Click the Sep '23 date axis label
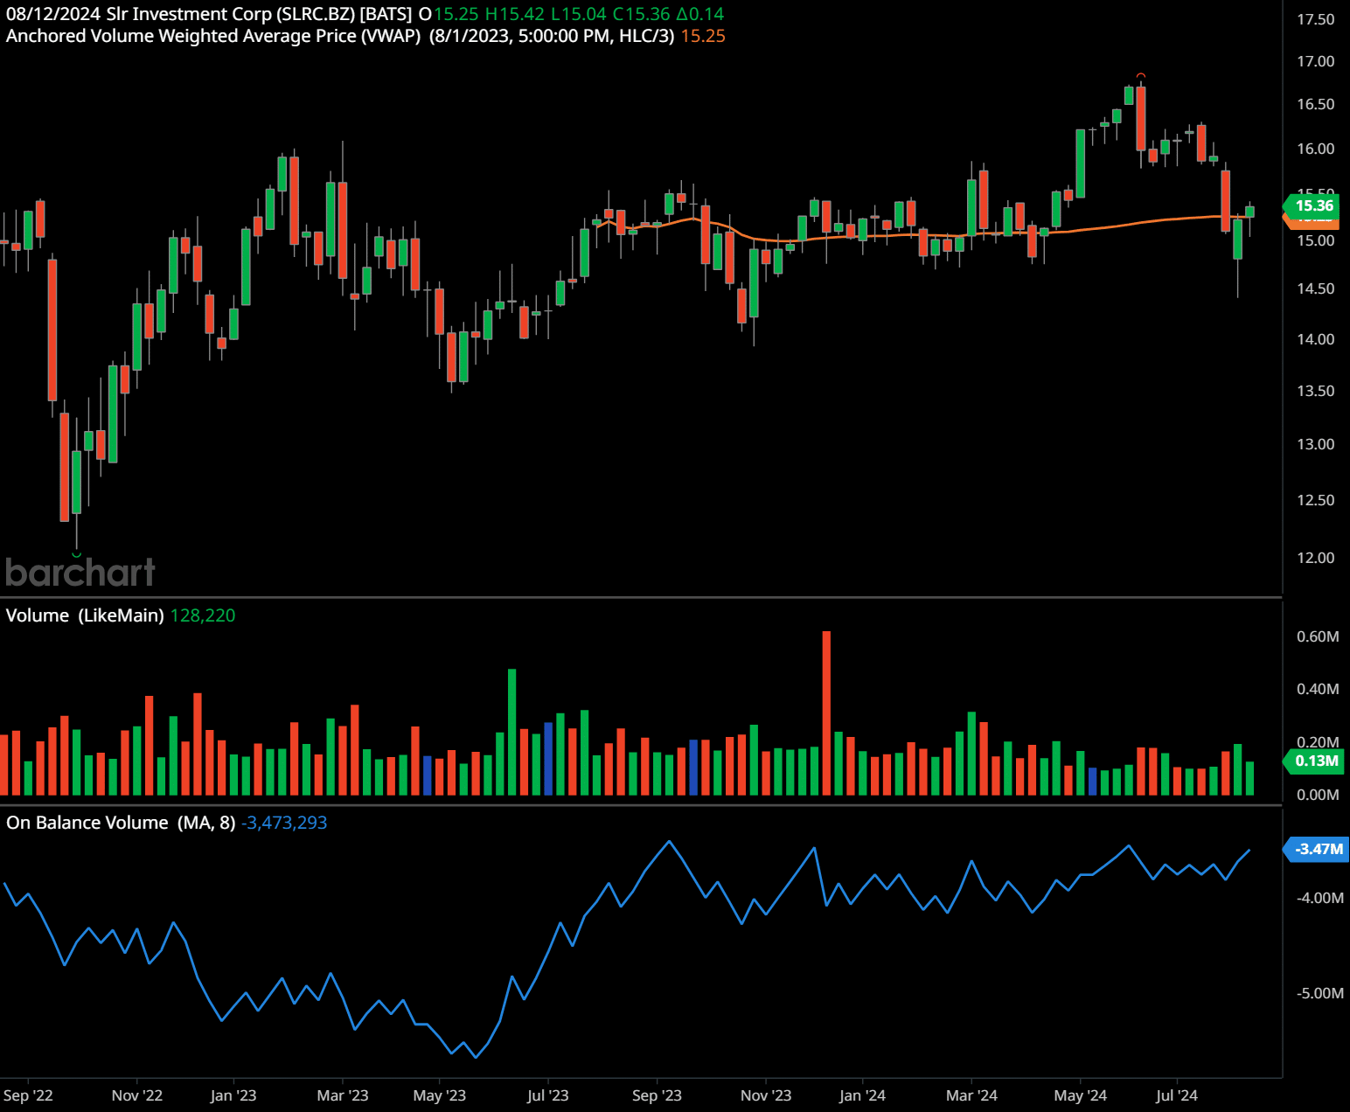Screen dimensions: 1350x1112 click(657, 1095)
